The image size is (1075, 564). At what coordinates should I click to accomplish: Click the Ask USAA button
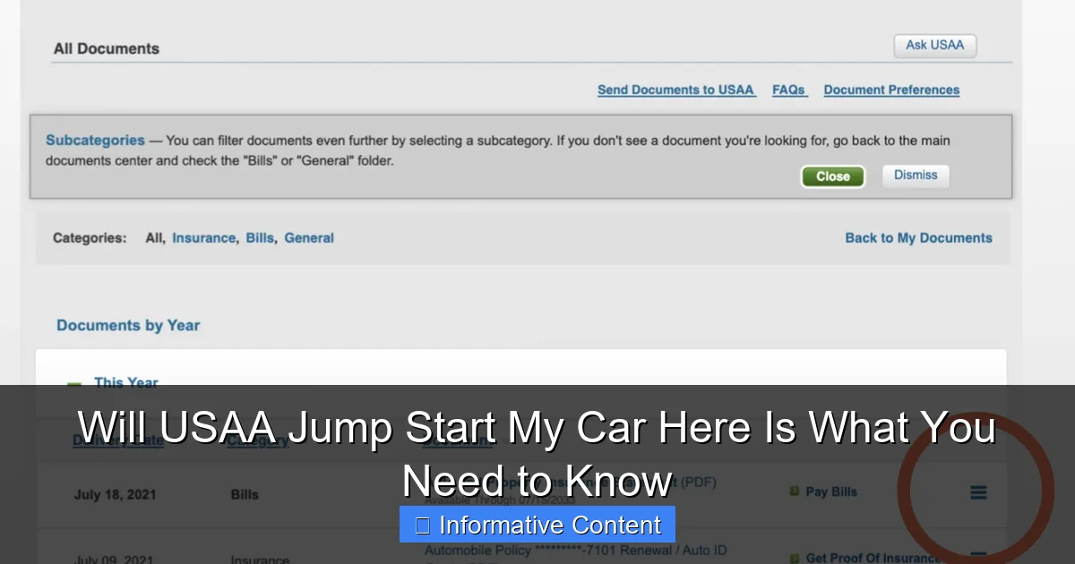click(x=934, y=45)
